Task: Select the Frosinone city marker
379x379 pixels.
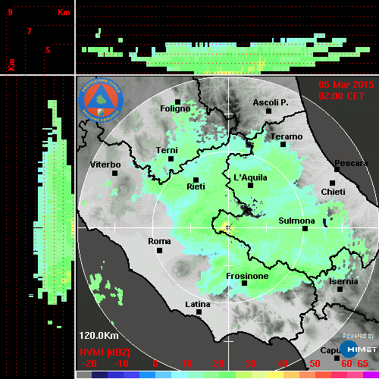Action: point(244,283)
